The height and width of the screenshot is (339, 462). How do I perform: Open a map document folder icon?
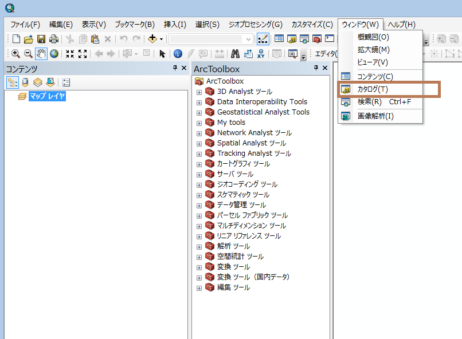click(x=29, y=39)
